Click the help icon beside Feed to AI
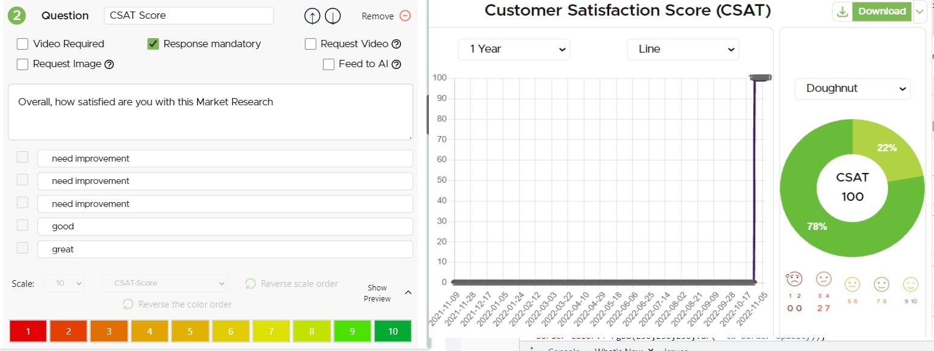The width and height of the screenshot is (934, 351). 397,64
